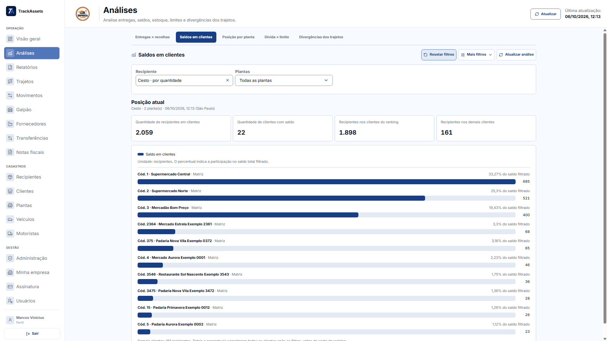The height and width of the screenshot is (341, 607).
Task: Open Plantas building icon
Action: click(10, 205)
